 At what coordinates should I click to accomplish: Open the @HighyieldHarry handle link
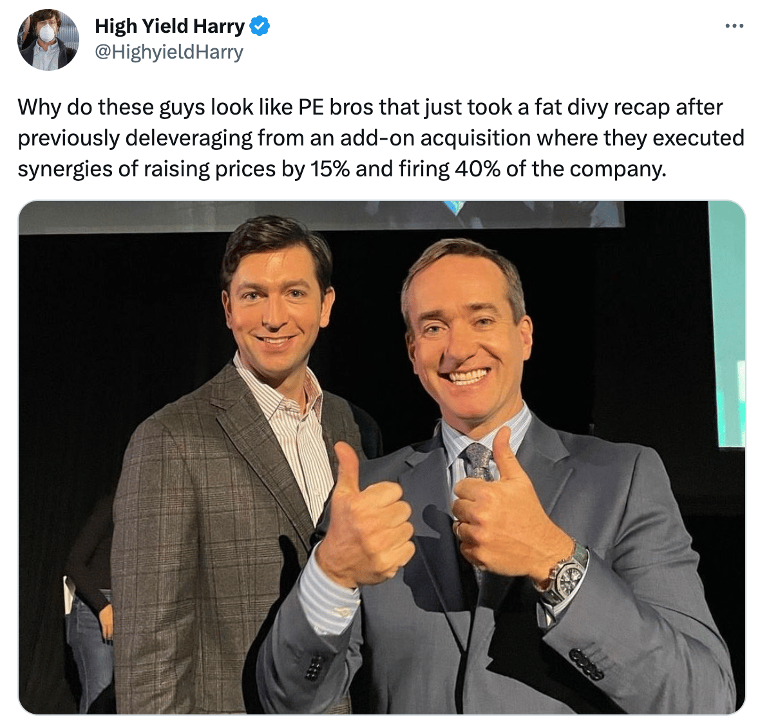(x=169, y=52)
